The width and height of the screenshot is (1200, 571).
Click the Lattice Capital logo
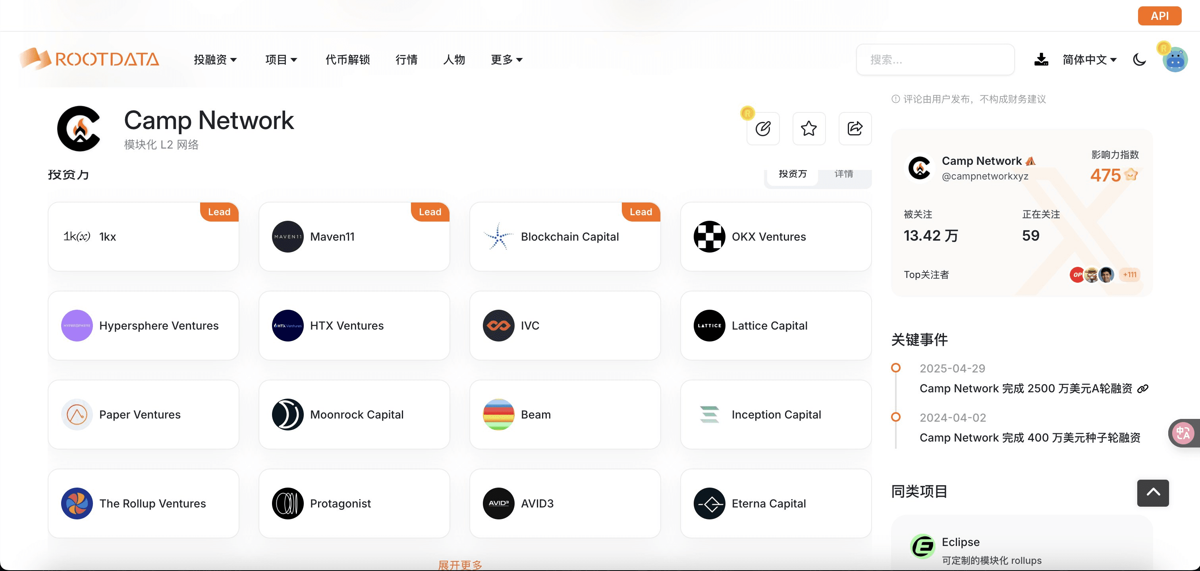tap(710, 326)
